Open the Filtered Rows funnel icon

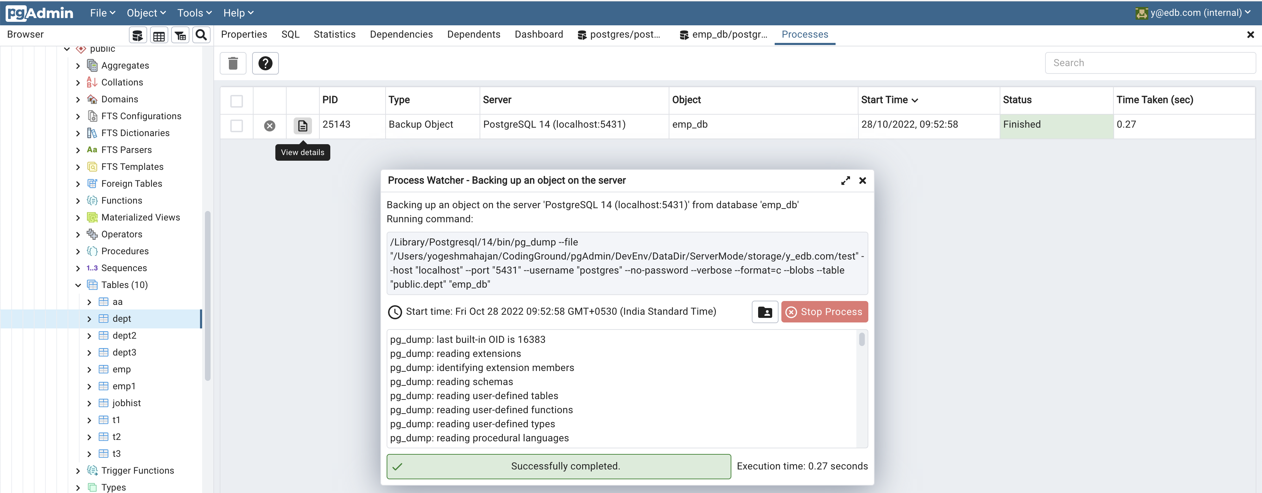(180, 34)
